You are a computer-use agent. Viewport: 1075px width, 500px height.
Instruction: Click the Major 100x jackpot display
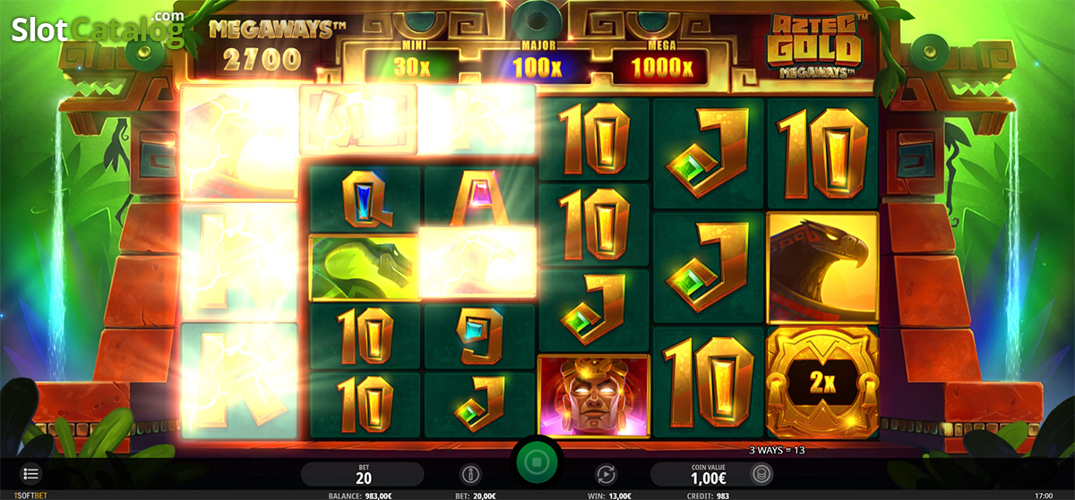(536, 67)
